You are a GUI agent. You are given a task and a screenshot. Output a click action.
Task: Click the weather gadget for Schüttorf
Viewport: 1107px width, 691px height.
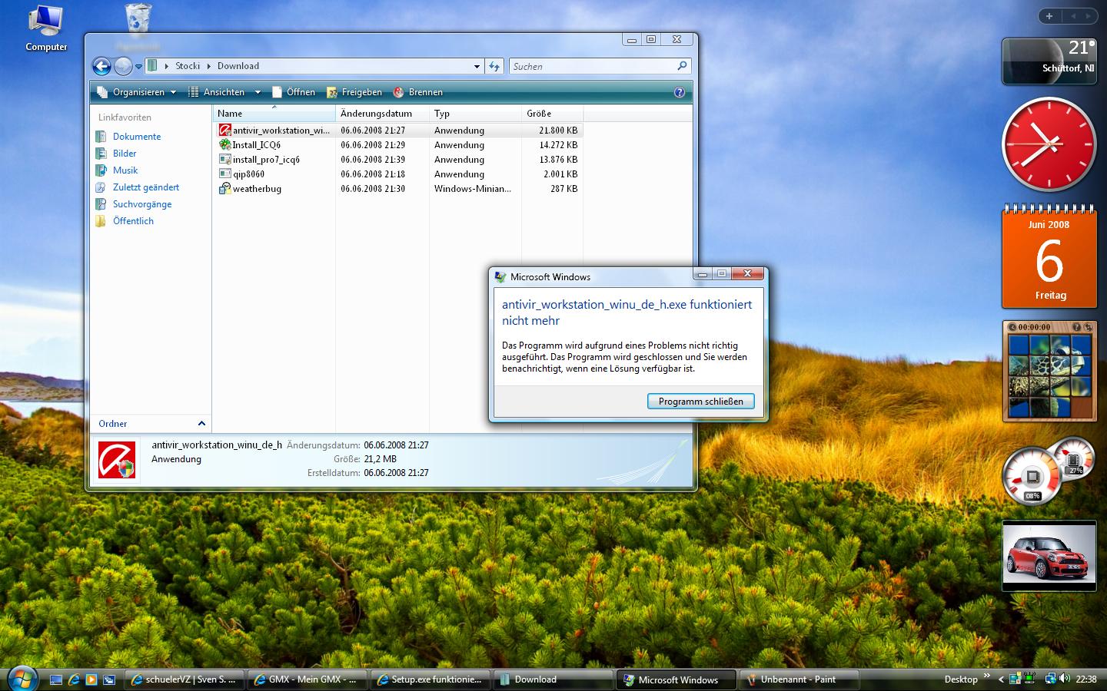(x=1049, y=61)
